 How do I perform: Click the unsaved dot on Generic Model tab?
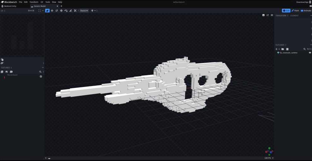pyautogui.click(x=57, y=6)
